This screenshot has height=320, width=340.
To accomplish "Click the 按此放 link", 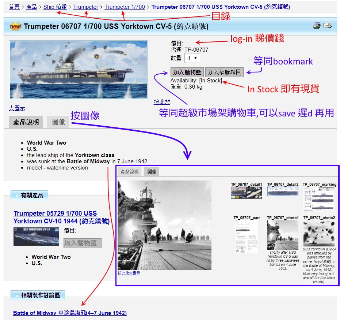I will click(162, 102).
